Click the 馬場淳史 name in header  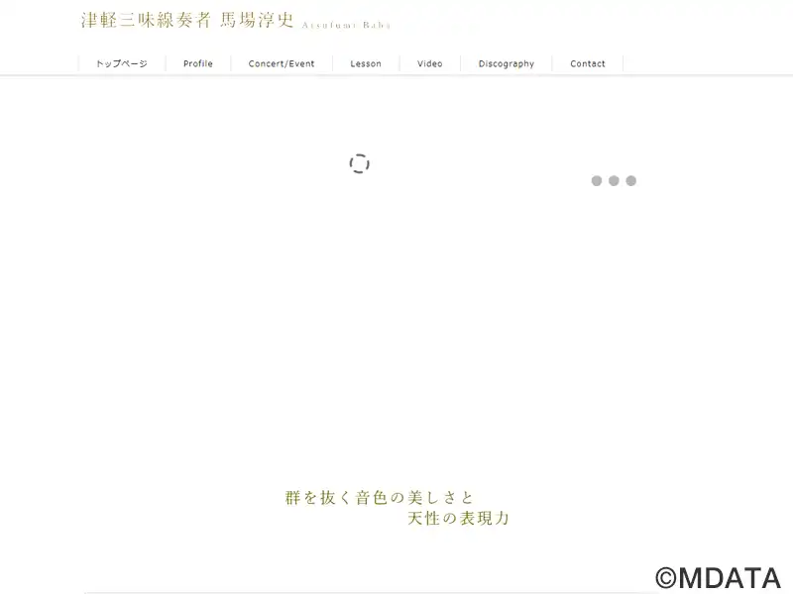(x=257, y=20)
